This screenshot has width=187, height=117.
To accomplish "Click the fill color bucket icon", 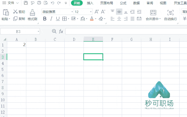I will click(83, 19).
